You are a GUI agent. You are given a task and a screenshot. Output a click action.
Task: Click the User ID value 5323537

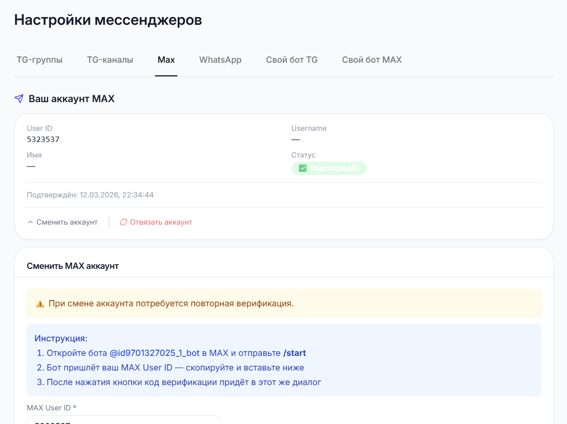coord(43,139)
